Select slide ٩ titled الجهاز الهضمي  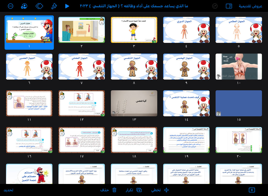click(186, 67)
